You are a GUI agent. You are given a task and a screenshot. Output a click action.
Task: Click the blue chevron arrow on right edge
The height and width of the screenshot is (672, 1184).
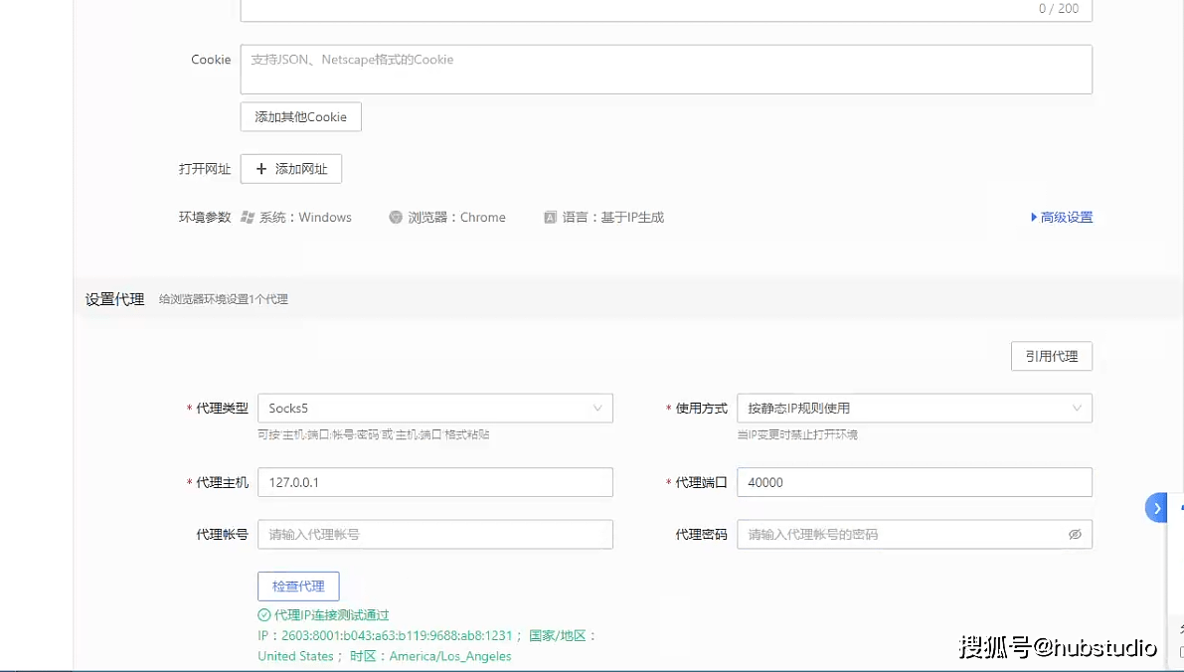[1156, 507]
